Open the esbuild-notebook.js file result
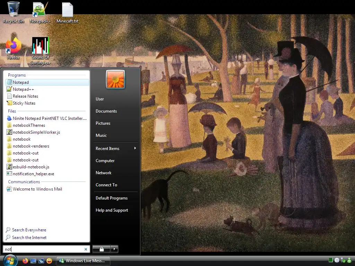This screenshot has width=355, height=266. pyautogui.click(x=47, y=167)
